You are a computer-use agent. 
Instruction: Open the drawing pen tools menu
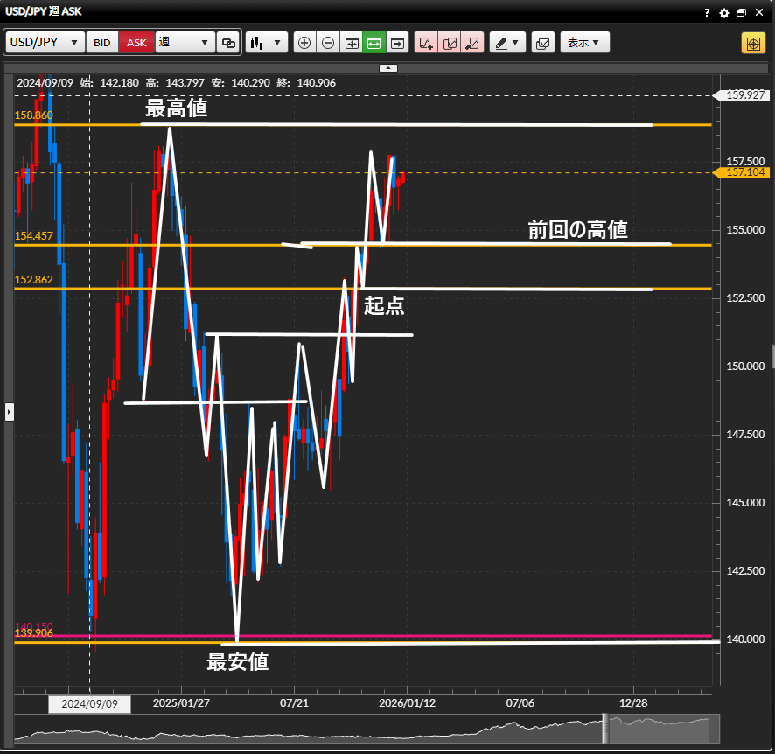coord(506,43)
